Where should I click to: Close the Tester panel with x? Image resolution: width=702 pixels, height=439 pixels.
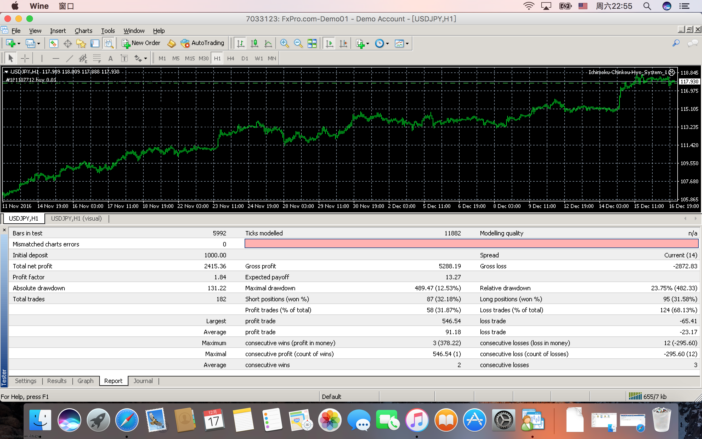click(x=4, y=230)
